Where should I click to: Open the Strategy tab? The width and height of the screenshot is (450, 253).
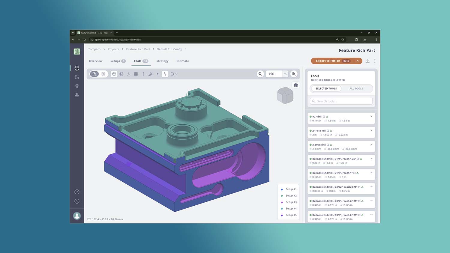click(x=162, y=61)
